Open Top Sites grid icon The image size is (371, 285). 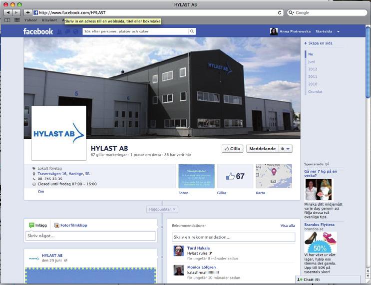(17, 20)
